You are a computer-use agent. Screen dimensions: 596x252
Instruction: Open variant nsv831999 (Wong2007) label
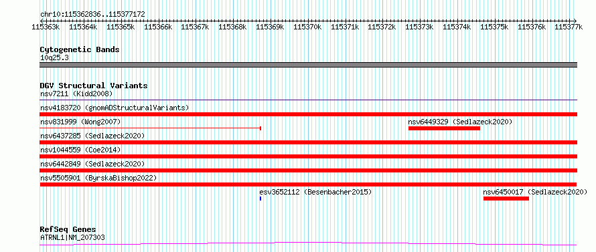point(80,122)
